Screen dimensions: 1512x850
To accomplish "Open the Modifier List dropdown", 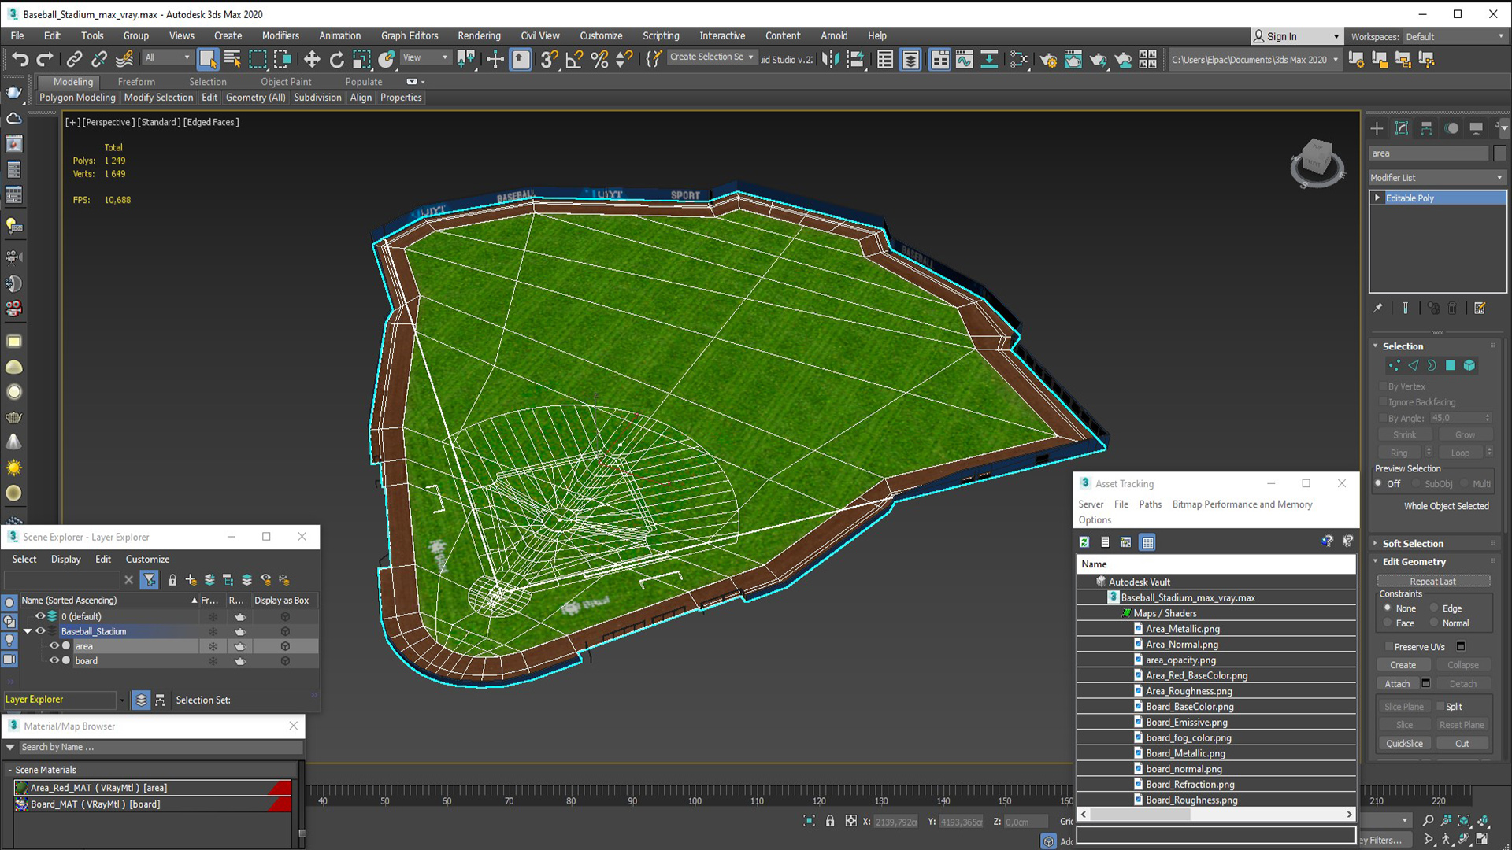I will point(1437,178).
